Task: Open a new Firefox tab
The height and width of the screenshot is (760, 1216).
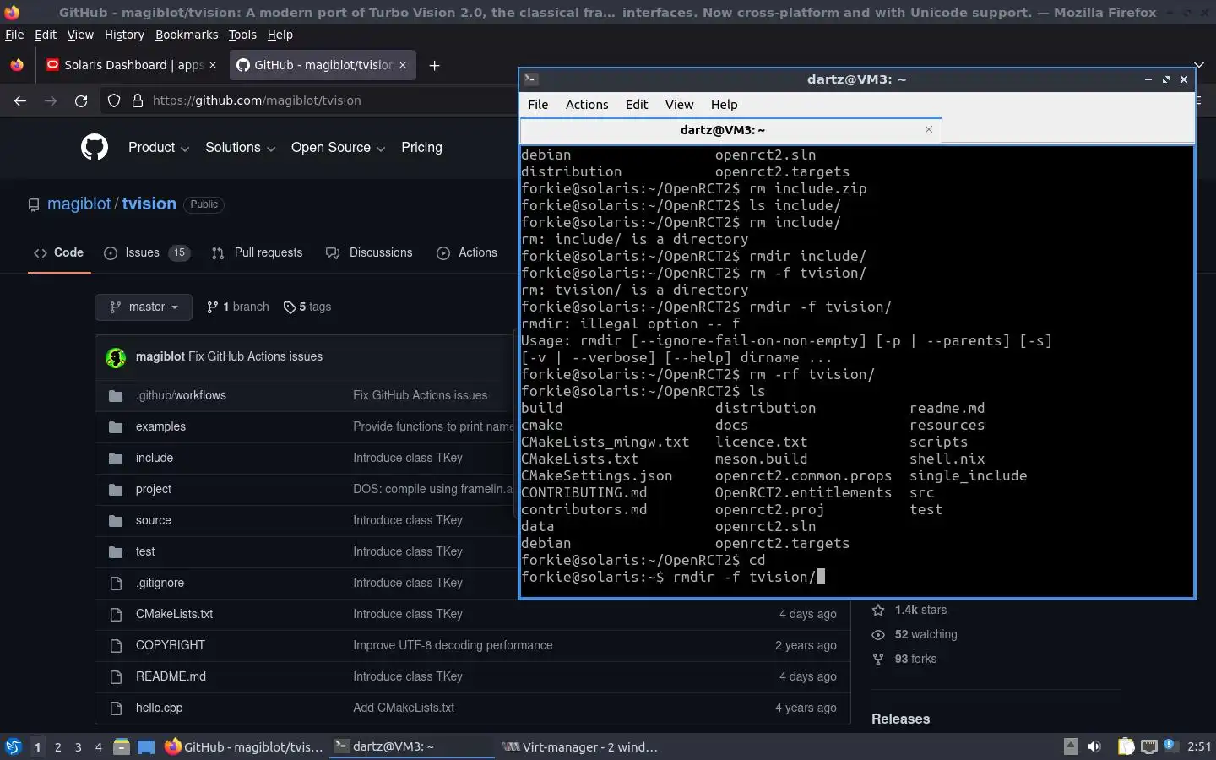Action: 434,65
